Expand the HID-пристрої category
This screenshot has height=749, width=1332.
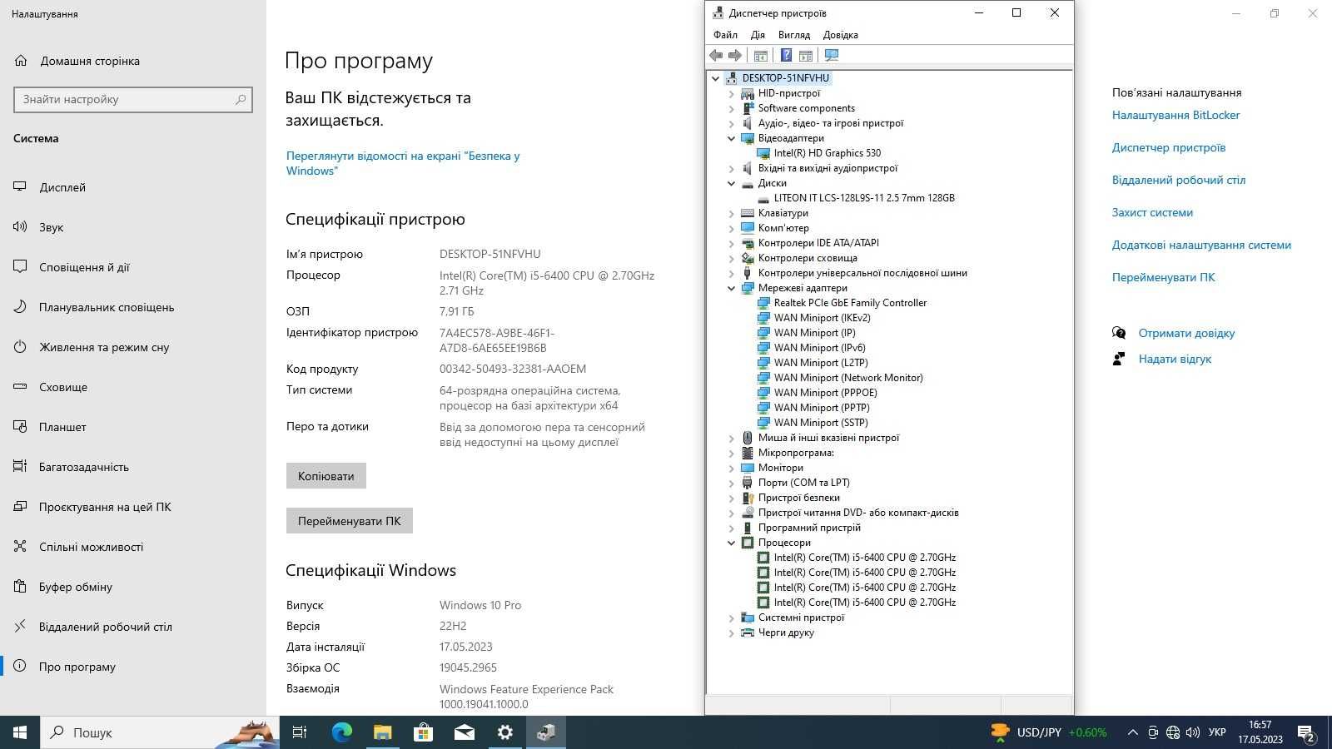[731, 93]
